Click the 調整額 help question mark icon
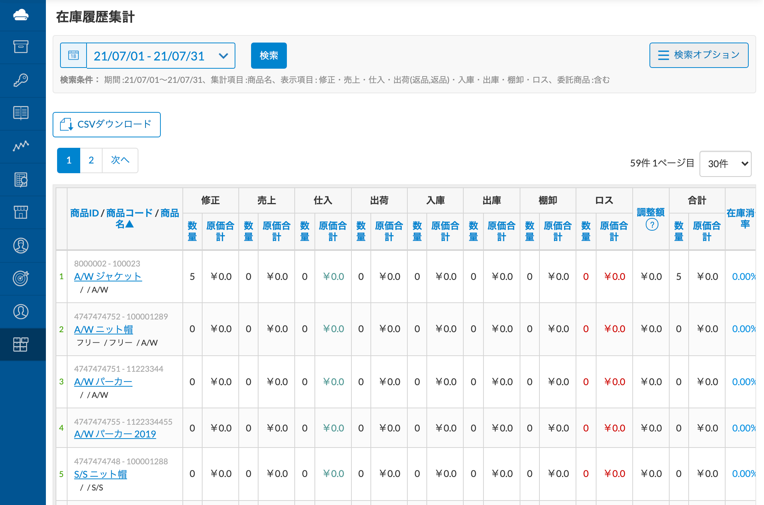Image resolution: width=764 pixels, height=505 pixels. pyautogui.click(x=652, y=225)
